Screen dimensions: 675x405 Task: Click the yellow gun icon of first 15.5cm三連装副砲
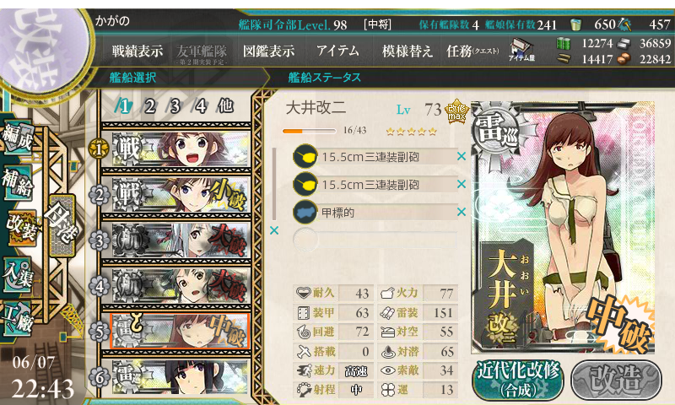(305, 156)
